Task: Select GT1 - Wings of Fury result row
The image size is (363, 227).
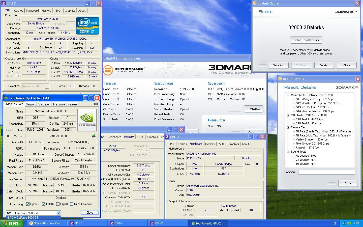Action: [x=315, y=99]
